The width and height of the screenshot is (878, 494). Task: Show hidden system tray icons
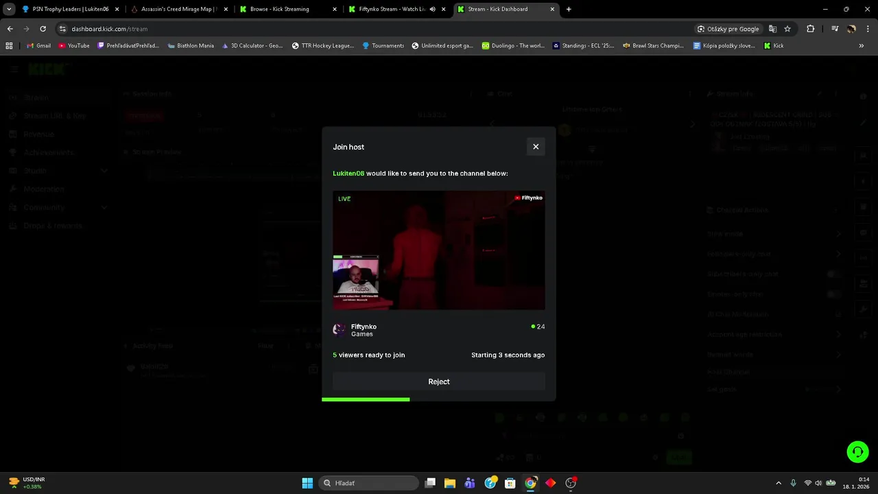pyautogui.click(x=778, y=483)
